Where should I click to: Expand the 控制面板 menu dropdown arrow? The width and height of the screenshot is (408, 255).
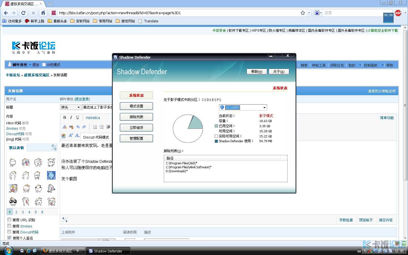382,65
